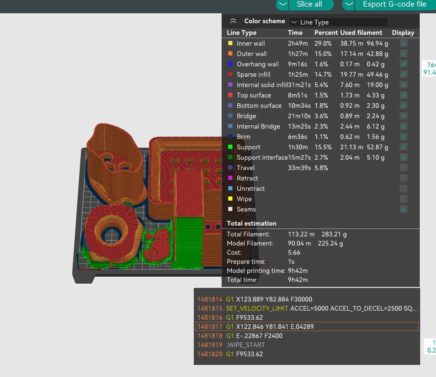Click the orange Outer wall color swatch
Image resolution: width=436 pixels, height=377 pixels.
(230, 54)
